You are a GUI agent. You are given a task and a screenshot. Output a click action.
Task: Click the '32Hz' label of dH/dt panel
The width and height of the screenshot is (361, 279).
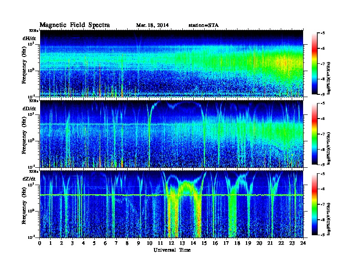pos(34,31)
